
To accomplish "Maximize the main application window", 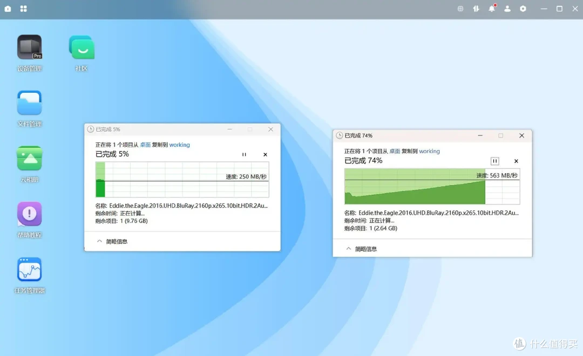I will tap(559, 9).
